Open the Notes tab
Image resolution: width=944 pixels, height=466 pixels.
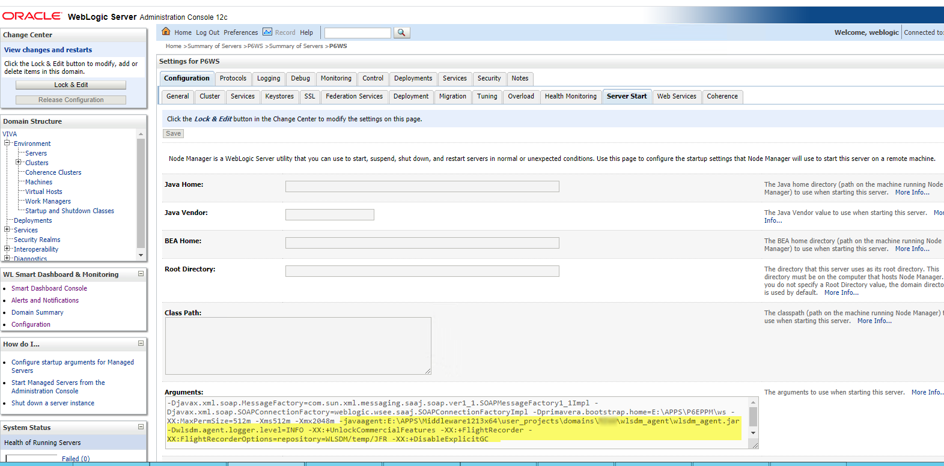coord(520,79)
